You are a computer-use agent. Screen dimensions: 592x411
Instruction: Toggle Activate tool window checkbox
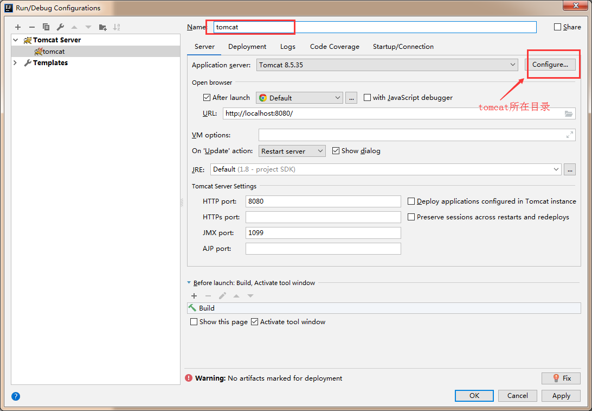point(254,322)
